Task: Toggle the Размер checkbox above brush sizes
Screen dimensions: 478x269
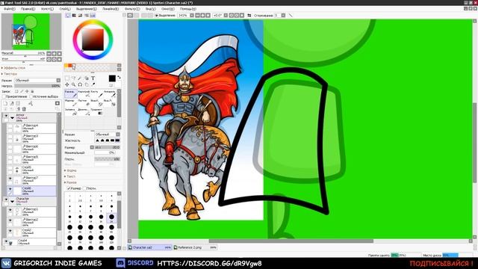Action: (x=69, y=188)
